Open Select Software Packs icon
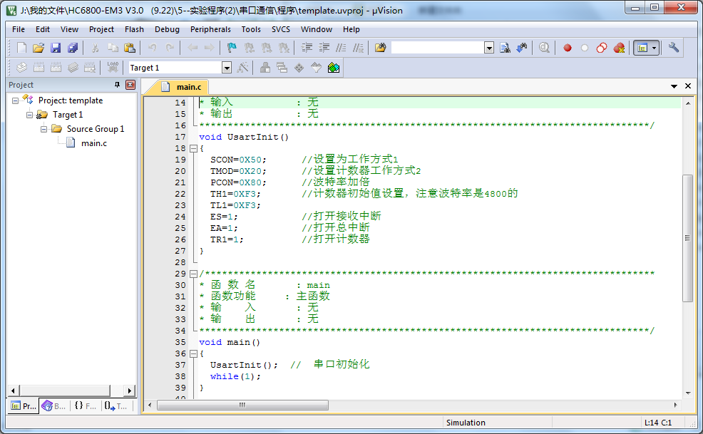 [316, 68]
